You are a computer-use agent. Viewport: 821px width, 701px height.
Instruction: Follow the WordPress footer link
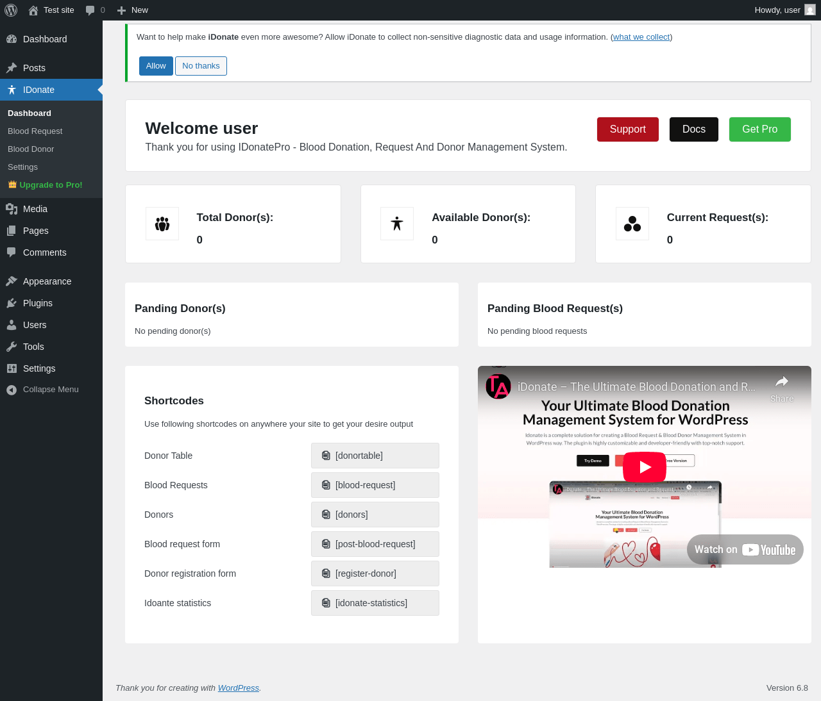[239, 688]
